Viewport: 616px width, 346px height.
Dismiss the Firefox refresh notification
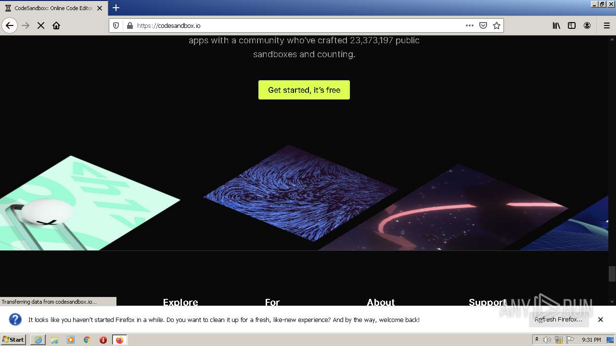[601, 320]
